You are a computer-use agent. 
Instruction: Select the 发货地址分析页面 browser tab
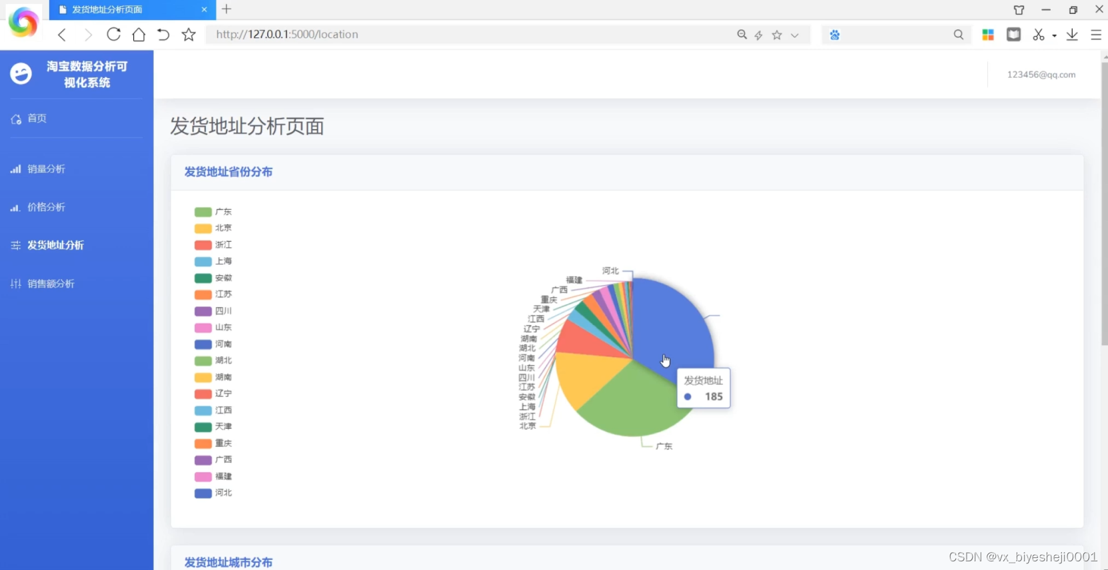(133, 9)
